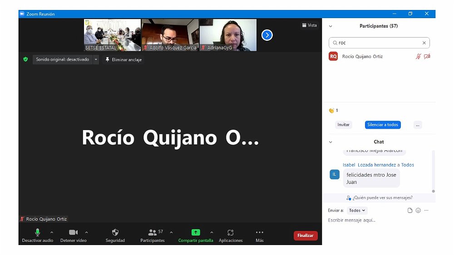Click the emoji icon in chat
The height and width of the screenshot is (255, 454).
418,211
